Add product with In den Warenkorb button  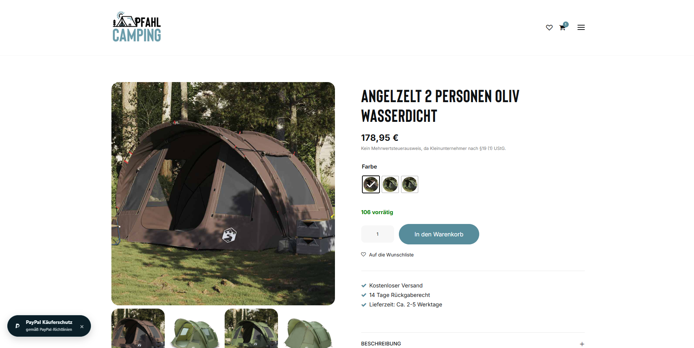[439, 234]
